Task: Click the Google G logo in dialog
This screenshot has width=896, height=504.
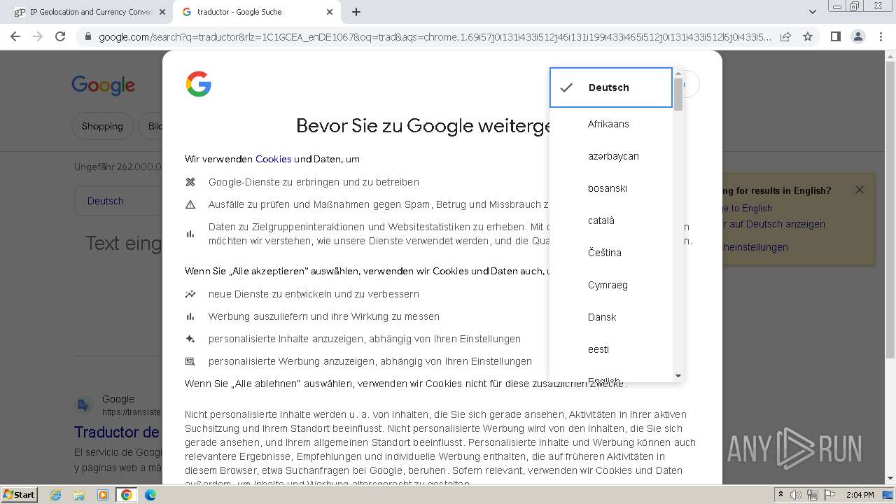Action: [x=199, y=84]
